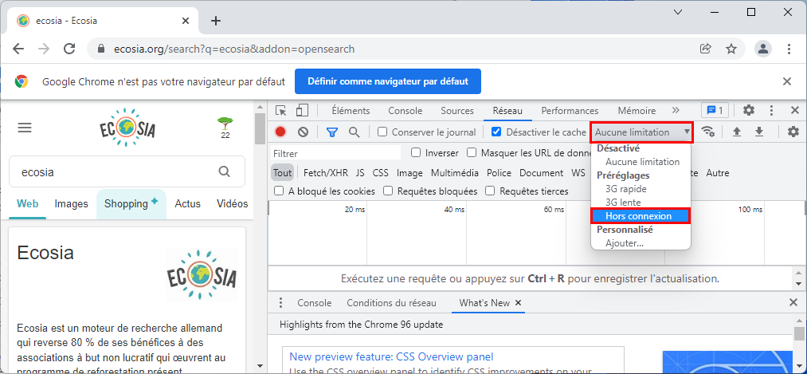
Task: Open the Ecosia tree counter icon
Action: [x=225, y=128]
